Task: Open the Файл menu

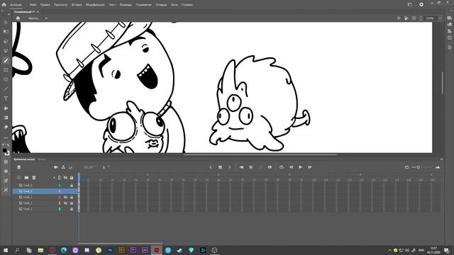Action: pyautogui.click(x=33, y=5)
